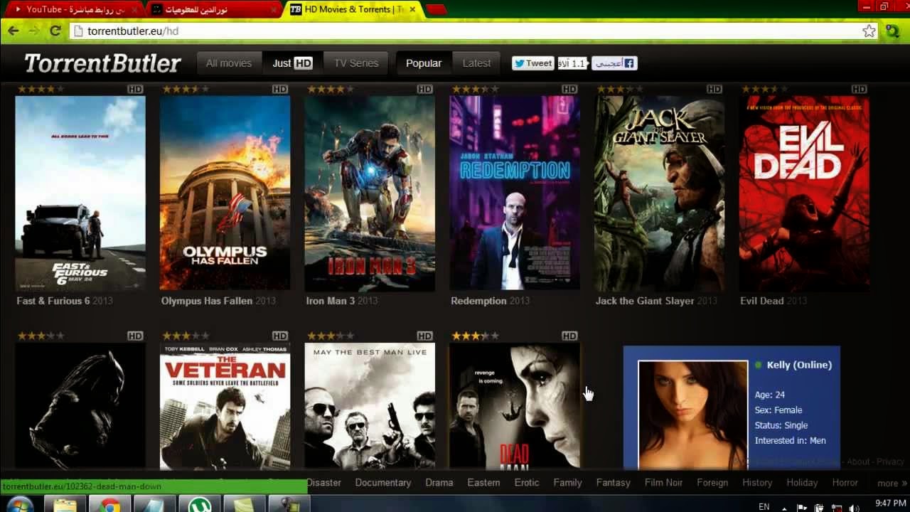Open the Jack the Giant Slayer poster

point(659,193)
